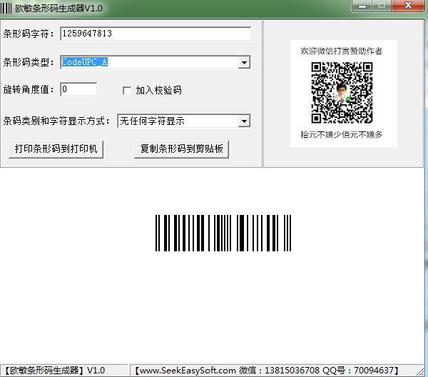Minimize the barcode generator window
The image size is (428, 377).
363,6
